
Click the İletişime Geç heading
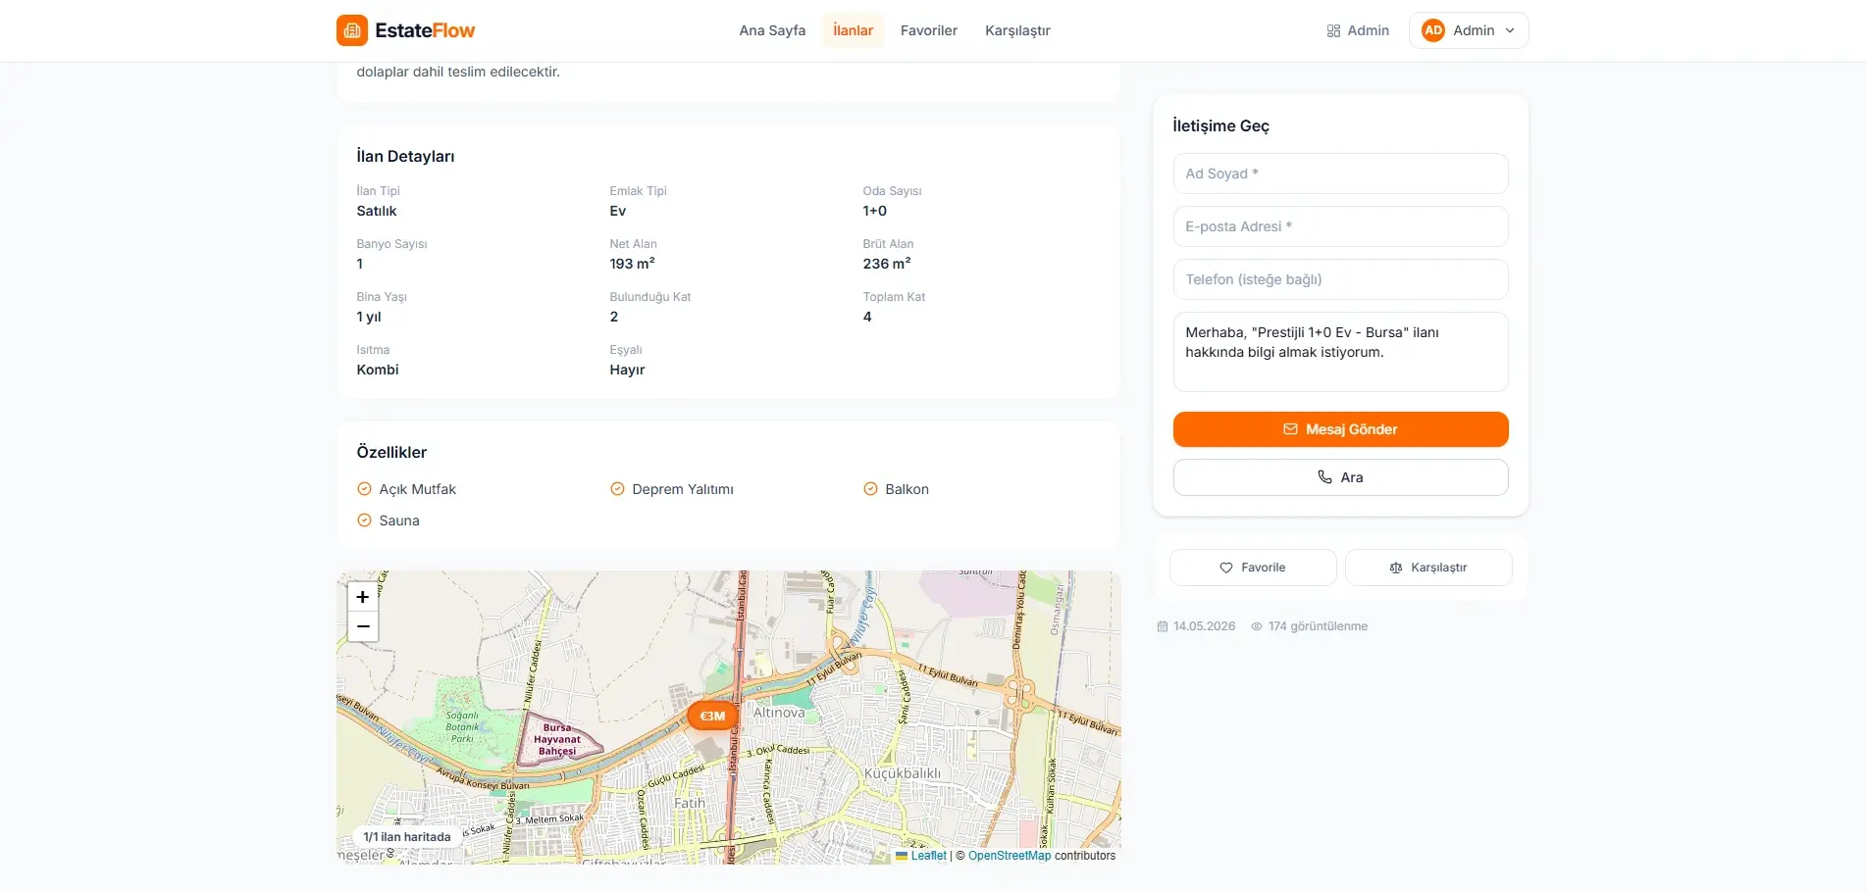click(1220, 126)
